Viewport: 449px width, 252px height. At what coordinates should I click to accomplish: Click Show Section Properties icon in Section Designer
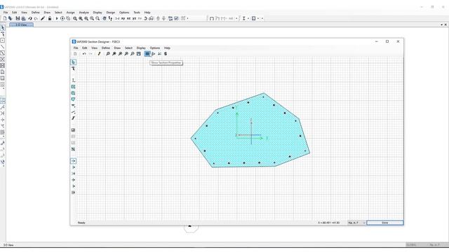click(147, 54)
